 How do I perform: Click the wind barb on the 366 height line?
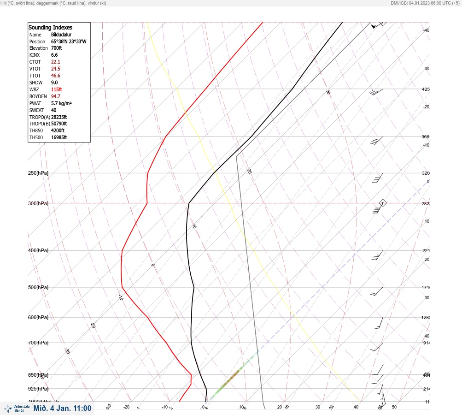point(377,140)
